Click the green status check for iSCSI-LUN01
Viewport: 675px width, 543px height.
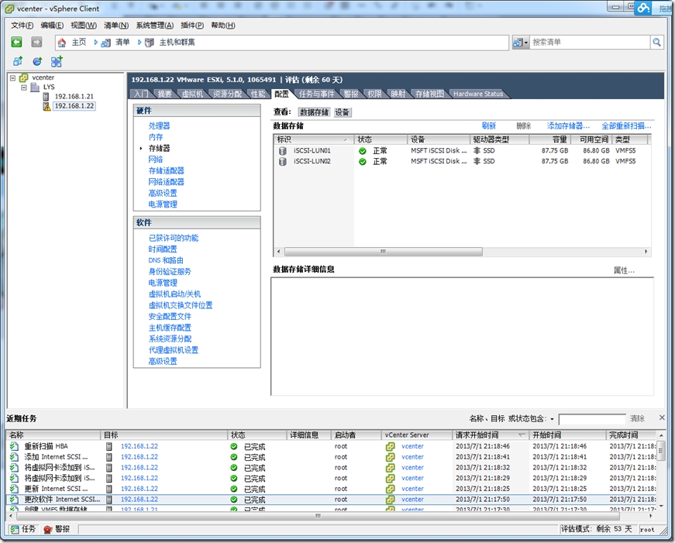pos(363,151)
